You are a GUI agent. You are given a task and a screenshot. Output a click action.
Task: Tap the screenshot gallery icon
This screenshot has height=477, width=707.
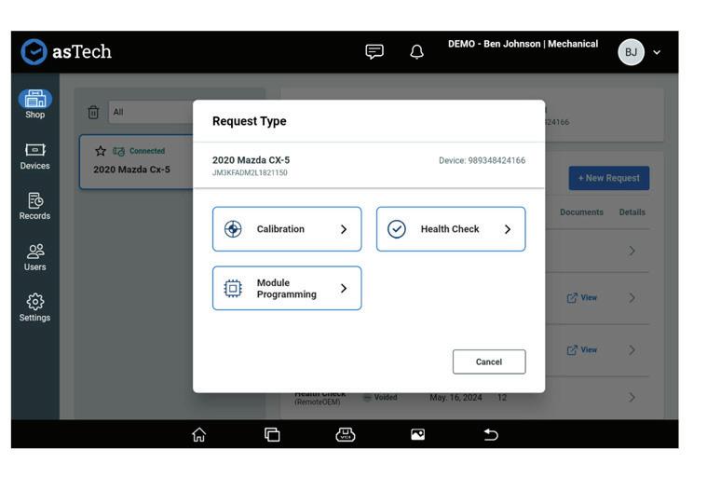pos(418,435)
